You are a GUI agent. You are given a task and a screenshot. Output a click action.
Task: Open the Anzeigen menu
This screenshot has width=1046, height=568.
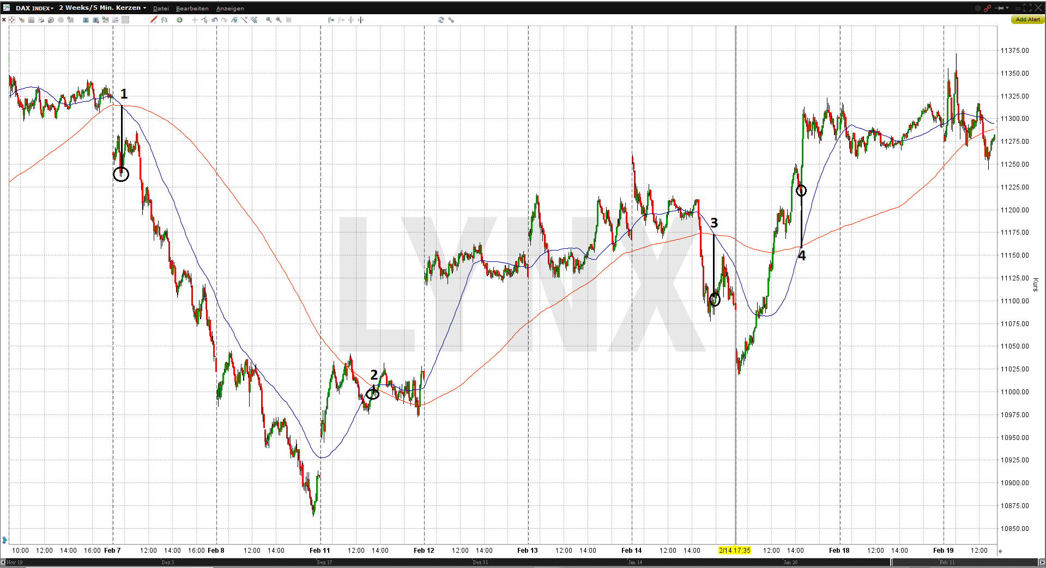229,8
